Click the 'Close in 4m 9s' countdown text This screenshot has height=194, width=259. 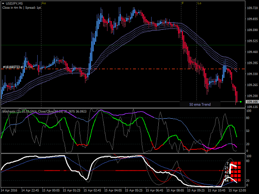click(12, 7)
